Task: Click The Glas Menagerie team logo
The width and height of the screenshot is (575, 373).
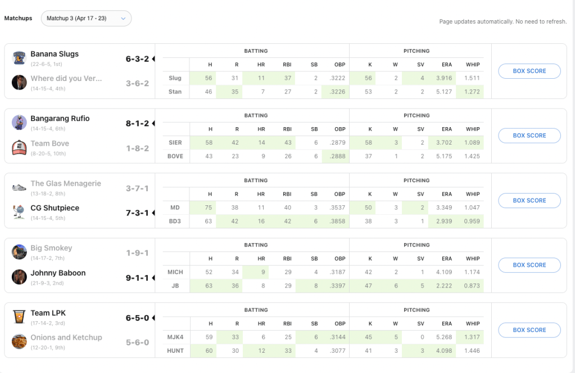Action: [x=20, y=187]
